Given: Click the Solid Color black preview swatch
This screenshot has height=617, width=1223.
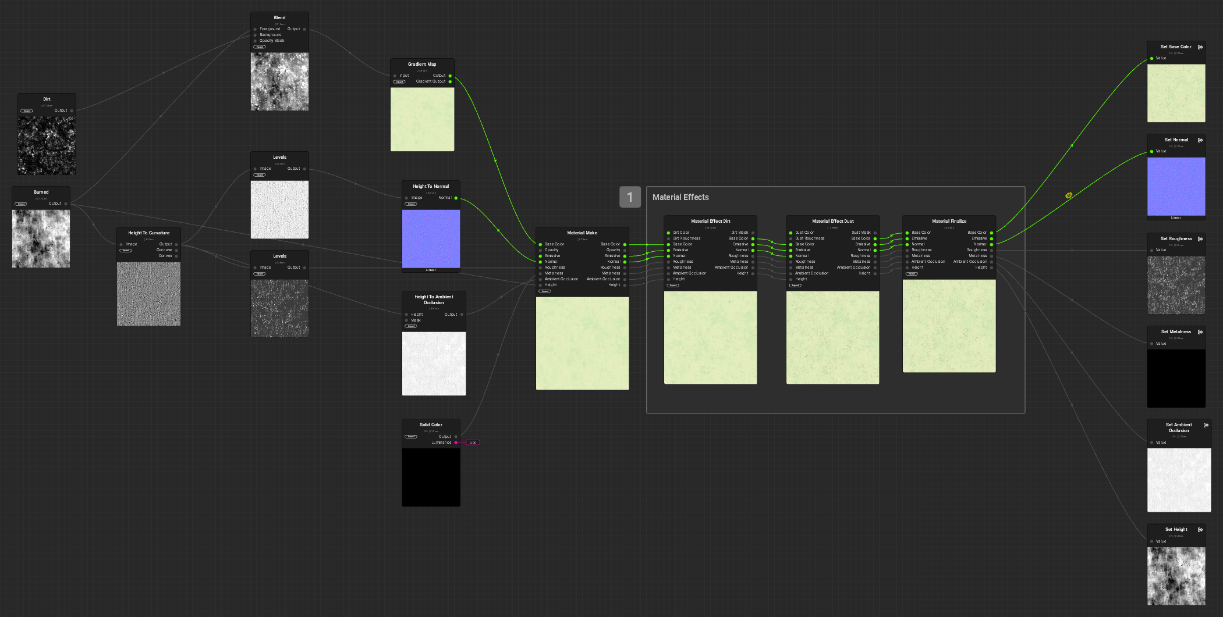Looking at the screenshot, I should pos(431,477).
